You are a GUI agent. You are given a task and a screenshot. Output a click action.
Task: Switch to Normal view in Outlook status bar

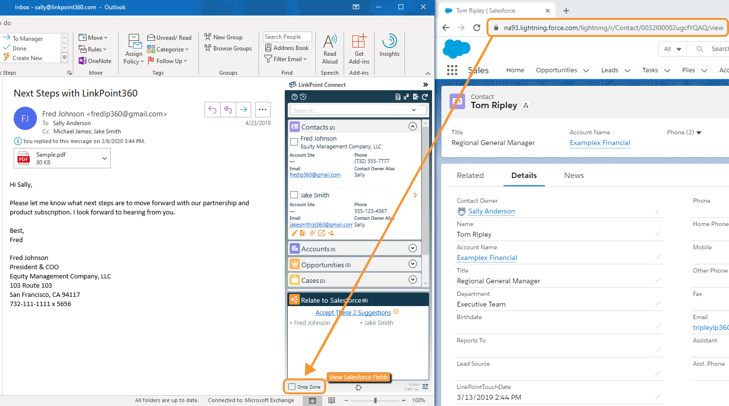312,400
